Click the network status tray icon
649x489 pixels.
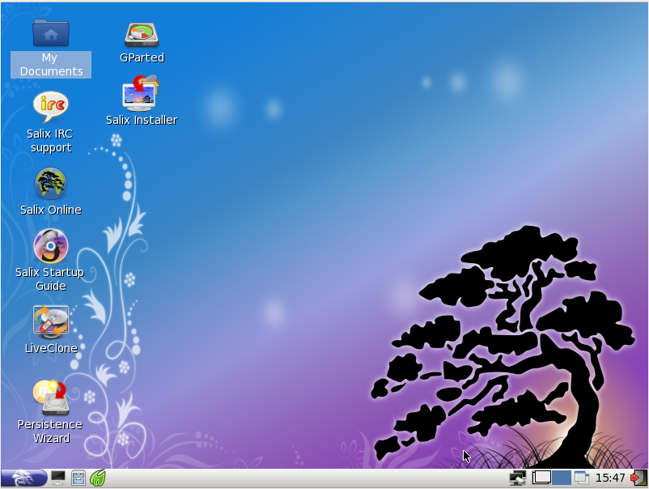coord(517,478)
